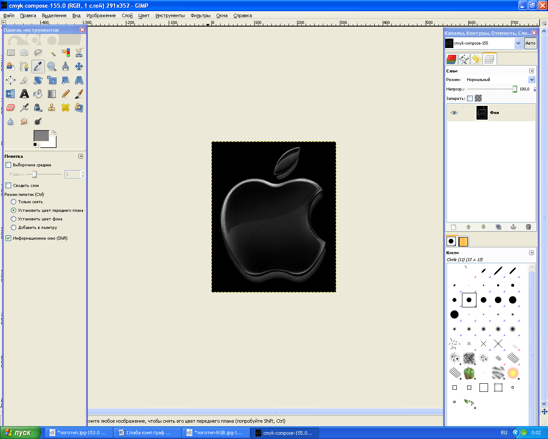Select the Move tool
The width and height of the screenshot is (548, 439).
[x=79, y=66]
